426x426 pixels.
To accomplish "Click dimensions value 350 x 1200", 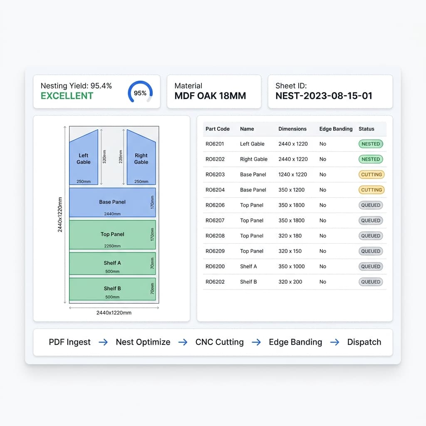I will pos(291,190).
